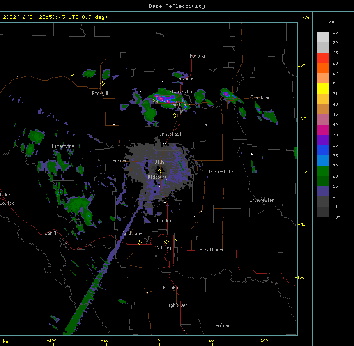Click the -30 value at legend bottom
The image size is (354, 346).
[x=336, y=217]
